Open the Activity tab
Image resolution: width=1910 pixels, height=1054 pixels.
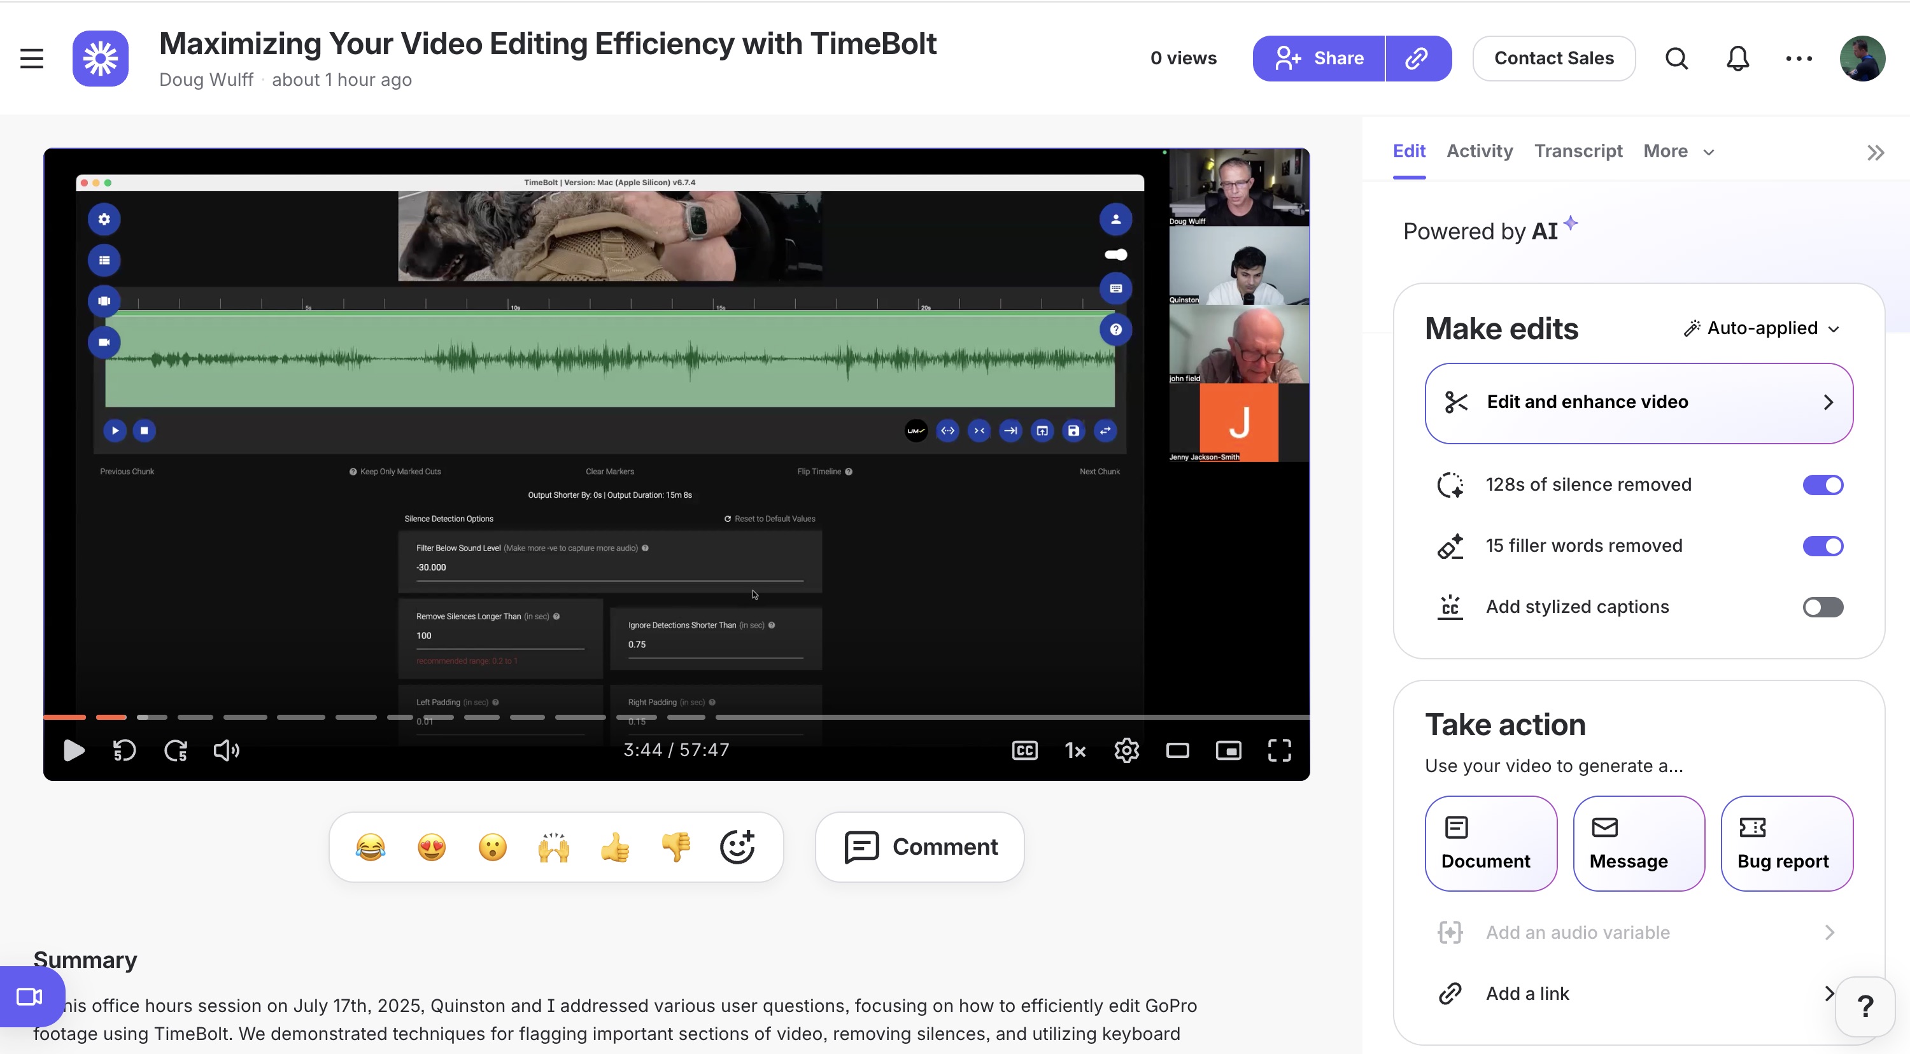1479,151
